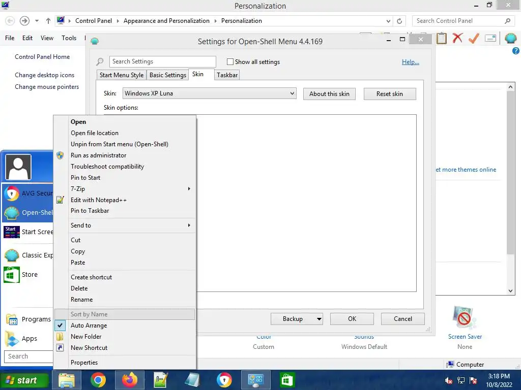Open Store from the start menu list

28,275
